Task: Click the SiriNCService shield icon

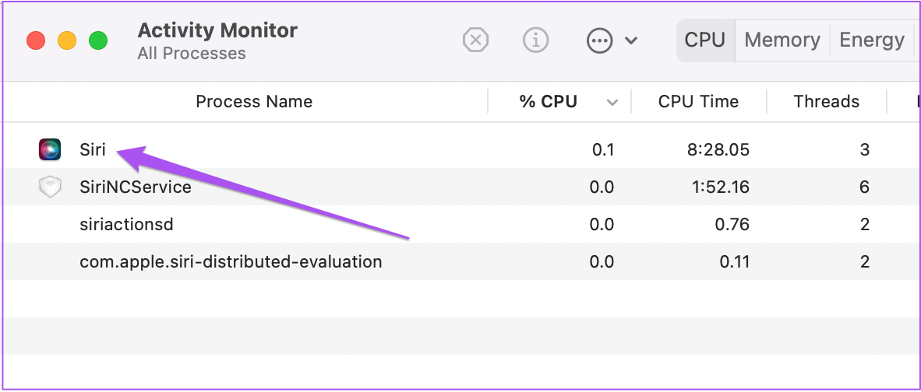Action: click(50, 187)
